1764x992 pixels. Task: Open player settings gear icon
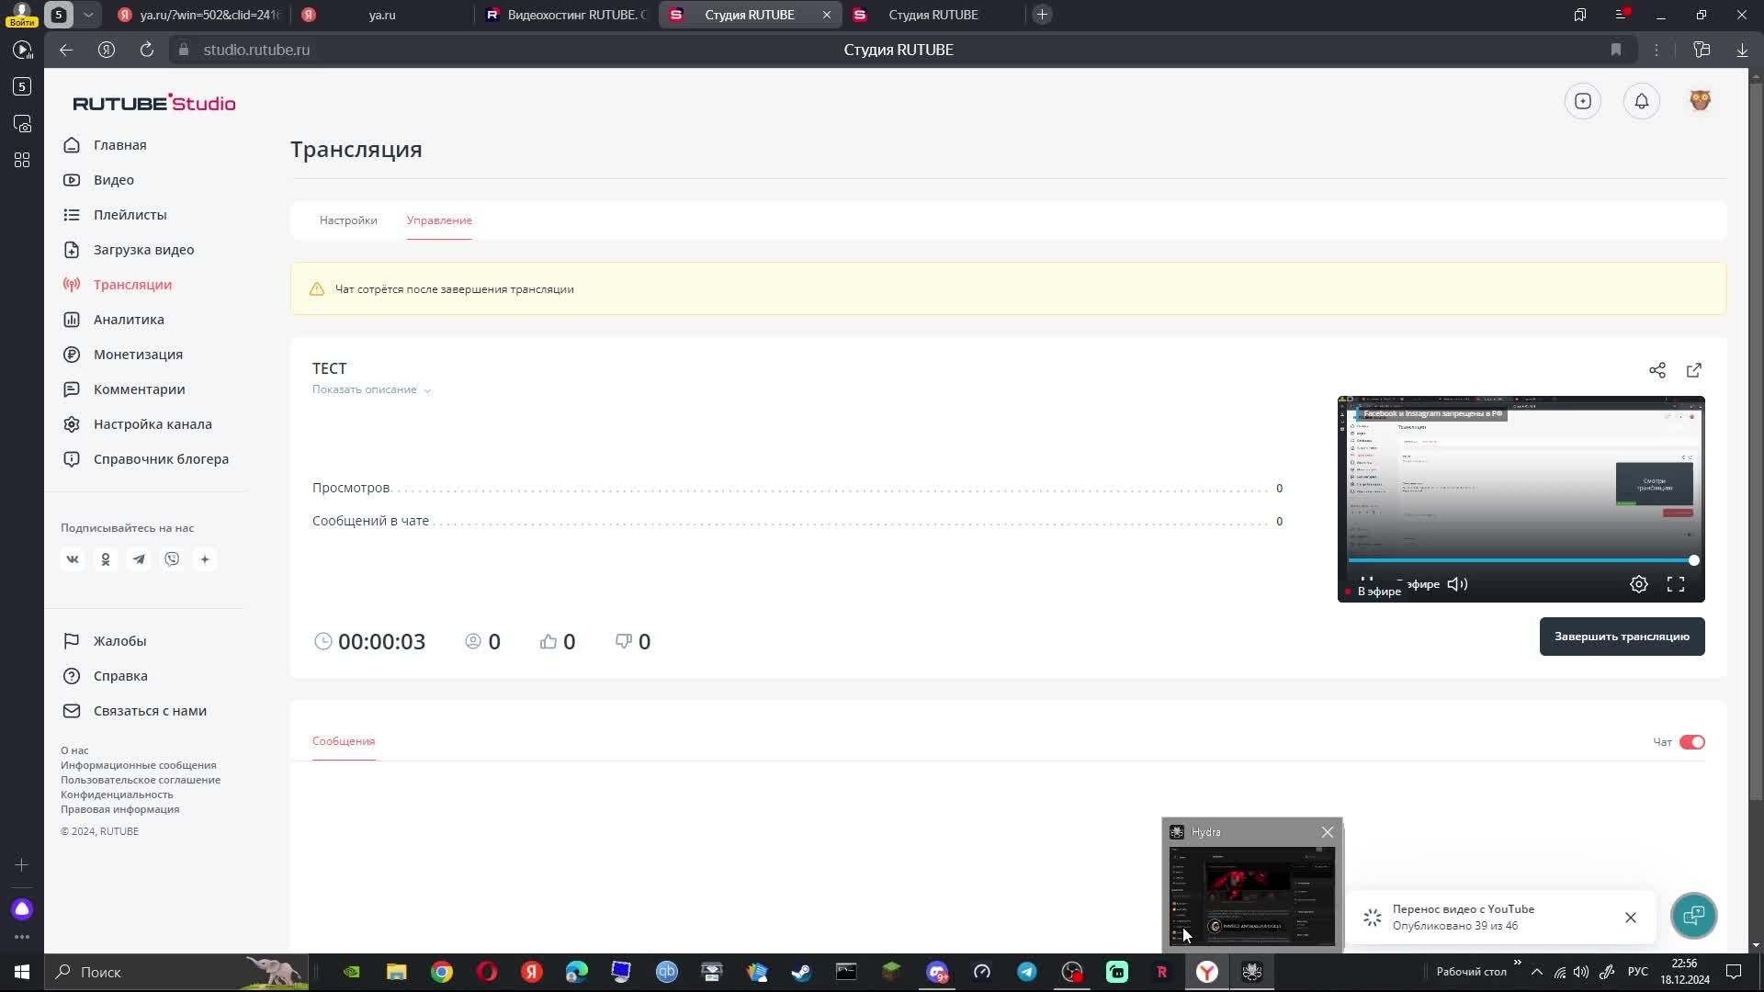click(1638, 584)
